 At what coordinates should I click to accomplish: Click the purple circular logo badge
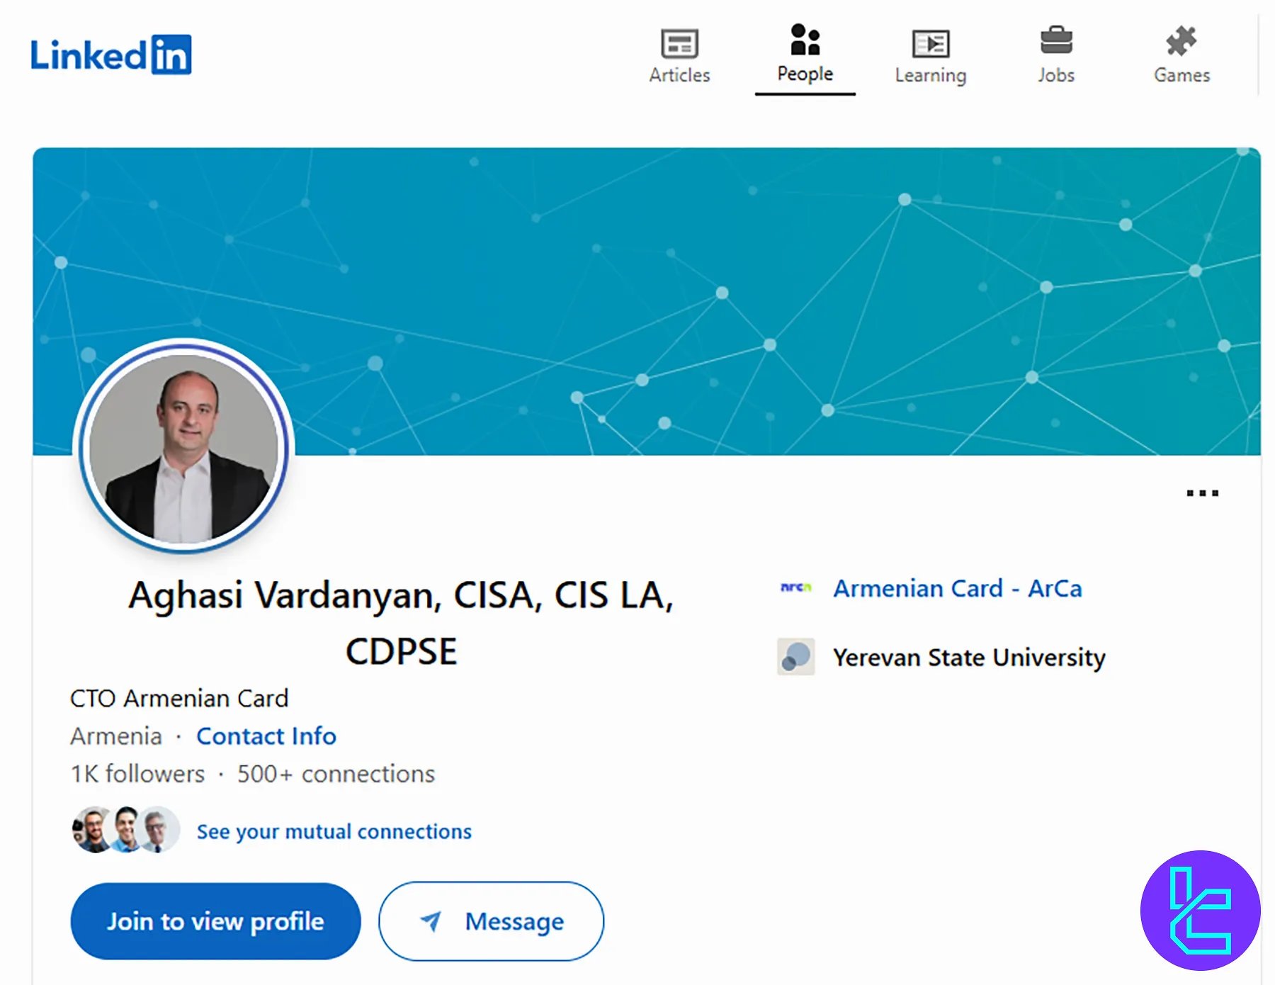coord(1200,911)
